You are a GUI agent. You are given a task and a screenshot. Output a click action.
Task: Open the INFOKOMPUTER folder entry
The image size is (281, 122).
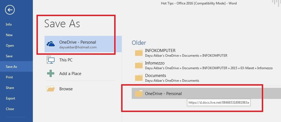tap(206, 53)
